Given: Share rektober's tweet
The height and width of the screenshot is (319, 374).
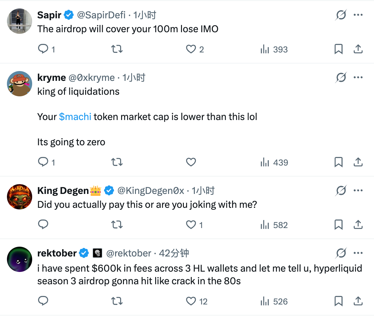Looking at the screenshot, I should (358, 301).
